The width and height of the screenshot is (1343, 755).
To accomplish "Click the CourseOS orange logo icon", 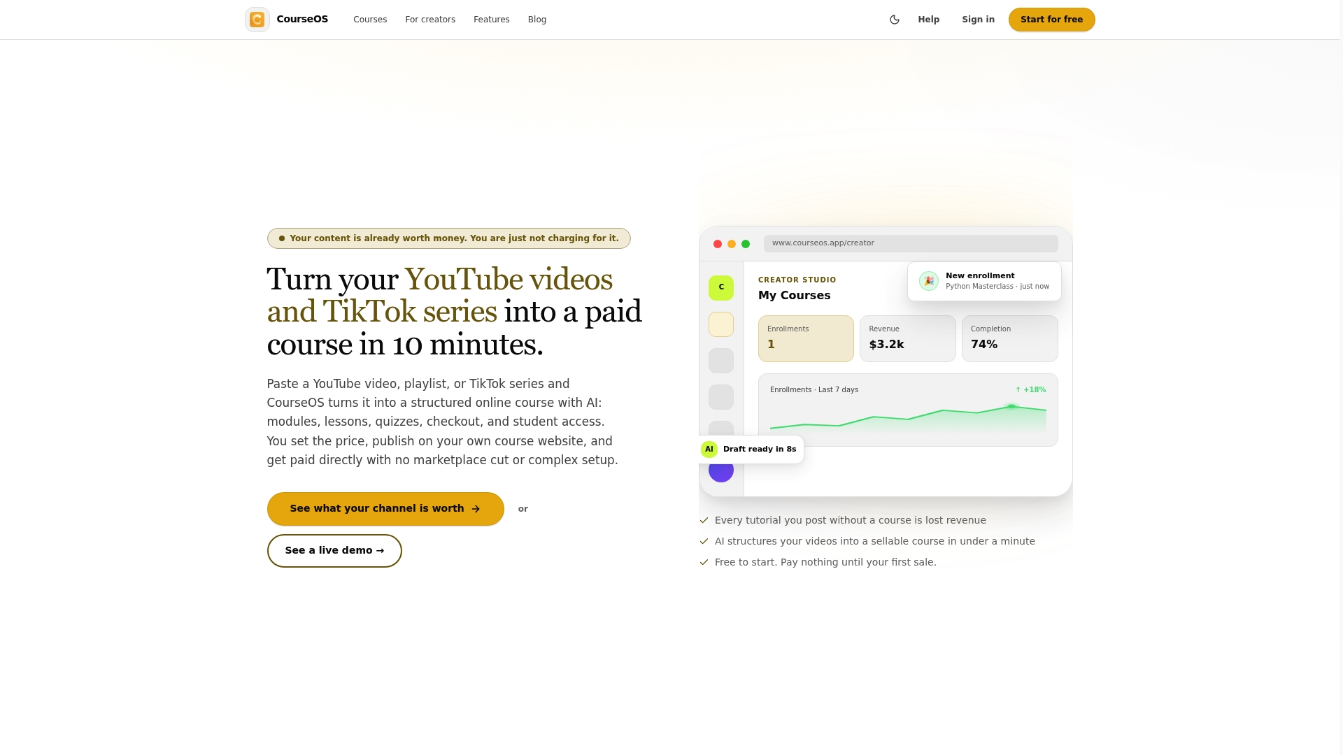I will [257, 20].
